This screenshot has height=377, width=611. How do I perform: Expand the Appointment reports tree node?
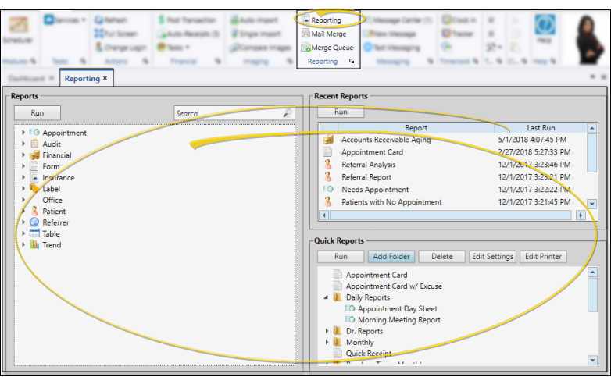[x=23, y=133]
